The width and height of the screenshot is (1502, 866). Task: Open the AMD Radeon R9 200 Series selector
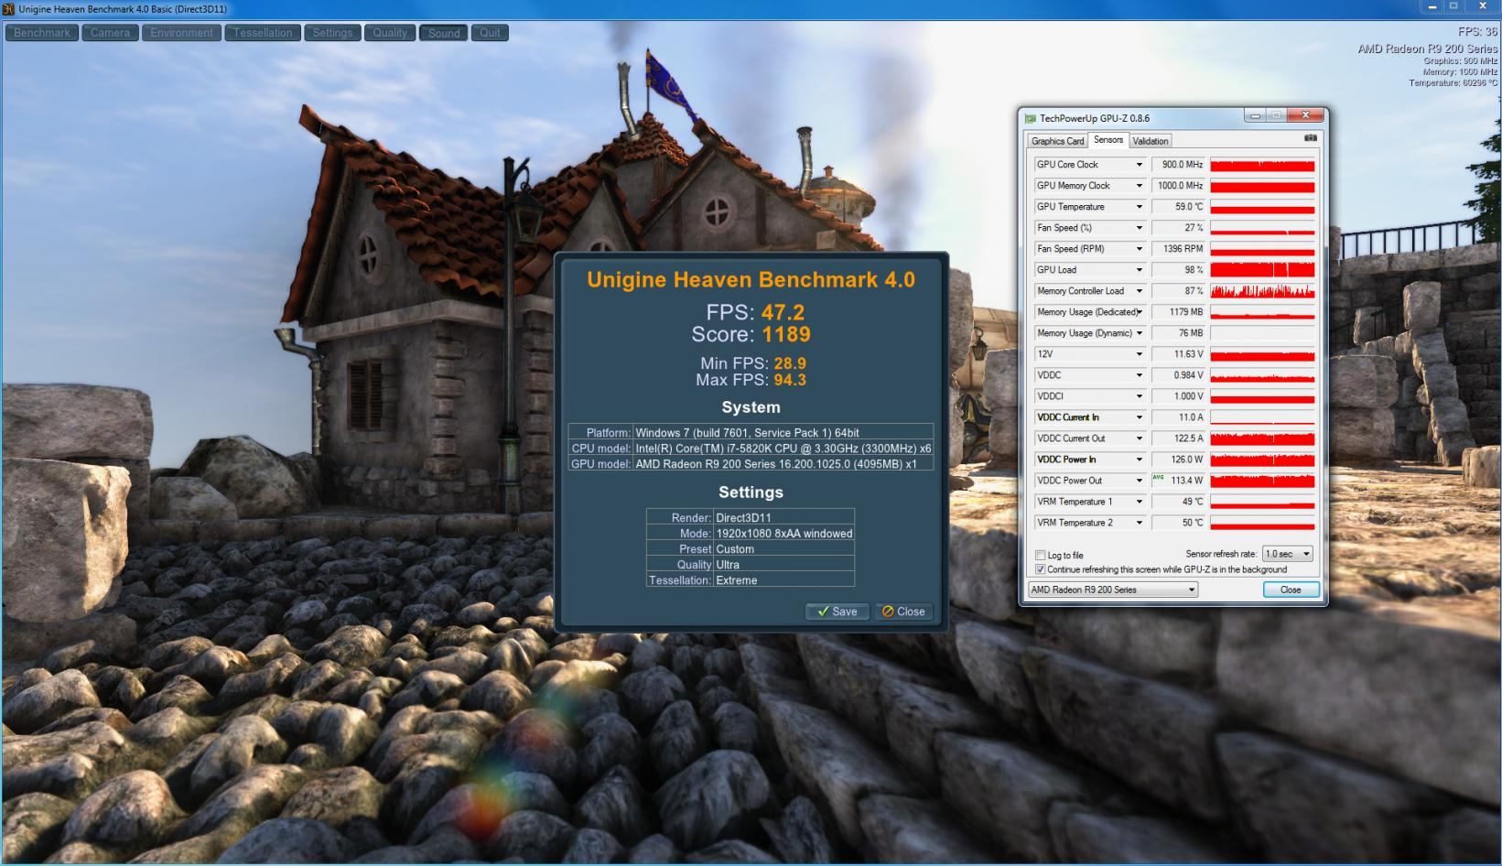(1112, 590)
